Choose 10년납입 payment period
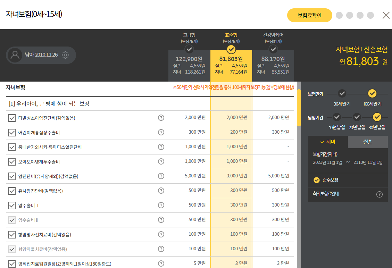392x268 pixels. click(337, 117)
